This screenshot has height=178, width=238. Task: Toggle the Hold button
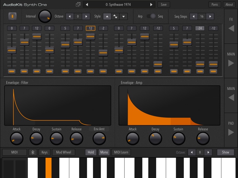pyautogui.click(x=91, y=152)
